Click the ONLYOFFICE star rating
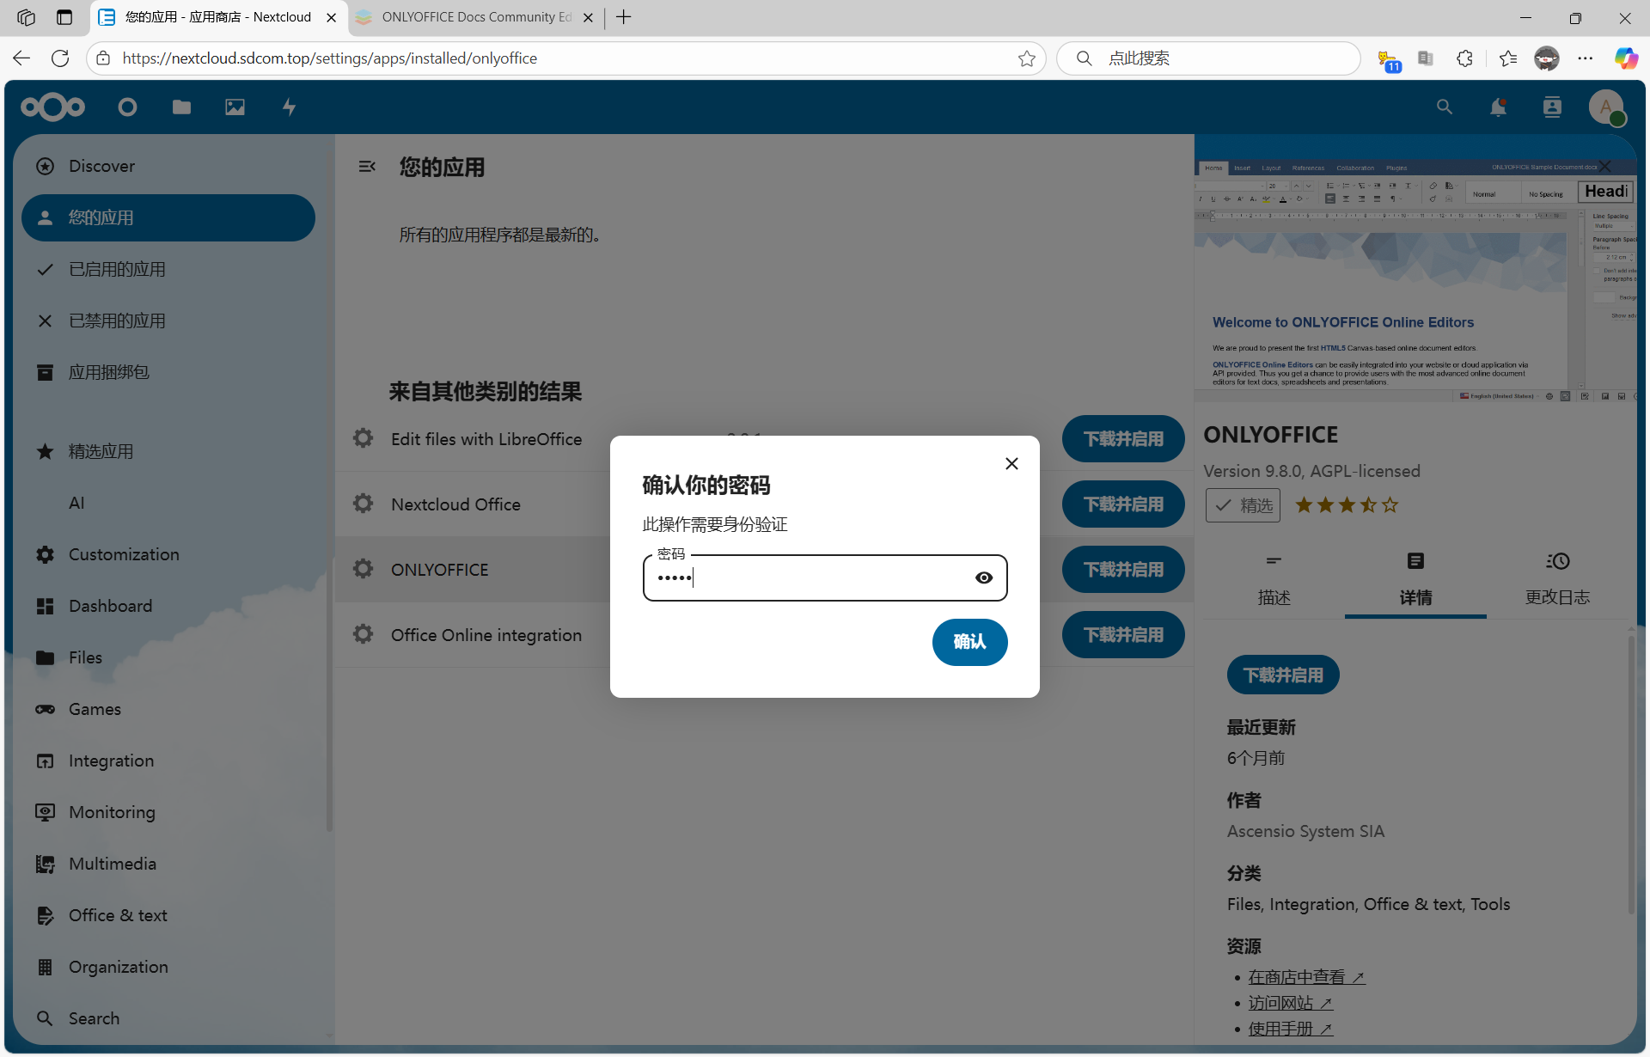Viewport: 1650px width, 1057px height. pos(1347,505)
